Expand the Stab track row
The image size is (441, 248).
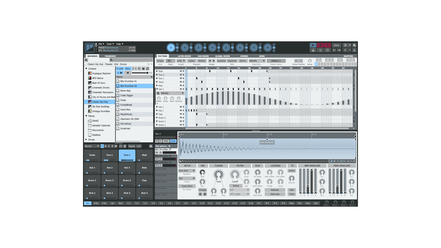[157, 71]
